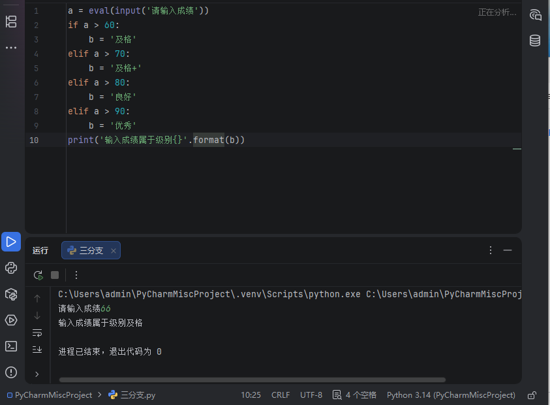This screenshot has height=405, width=550.
Task: Jump up the stack trace
Action: (37, 299)
